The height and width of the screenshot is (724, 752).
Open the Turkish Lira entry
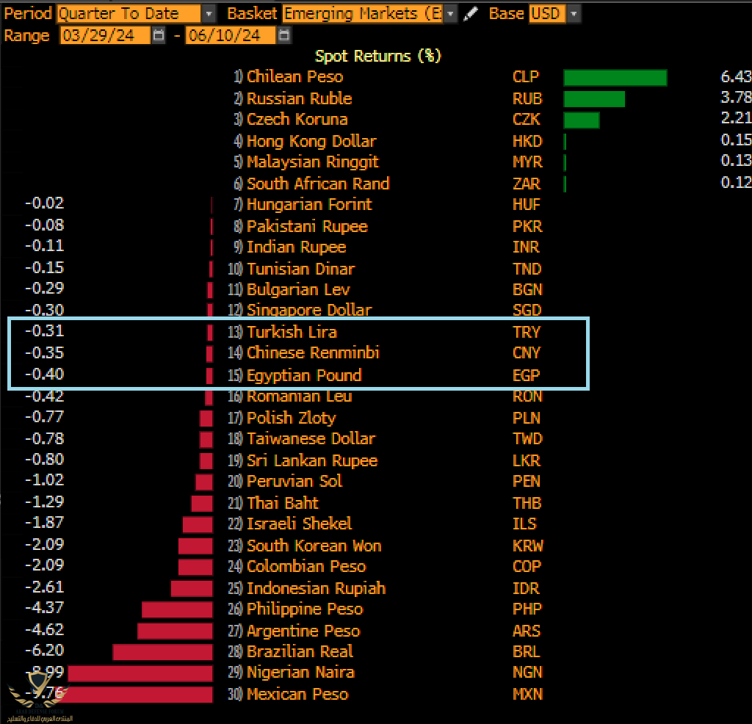292,332
